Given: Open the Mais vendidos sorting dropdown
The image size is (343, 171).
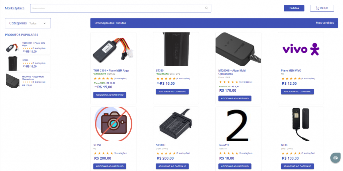Looking at the screenshot, I should [326, 23].
